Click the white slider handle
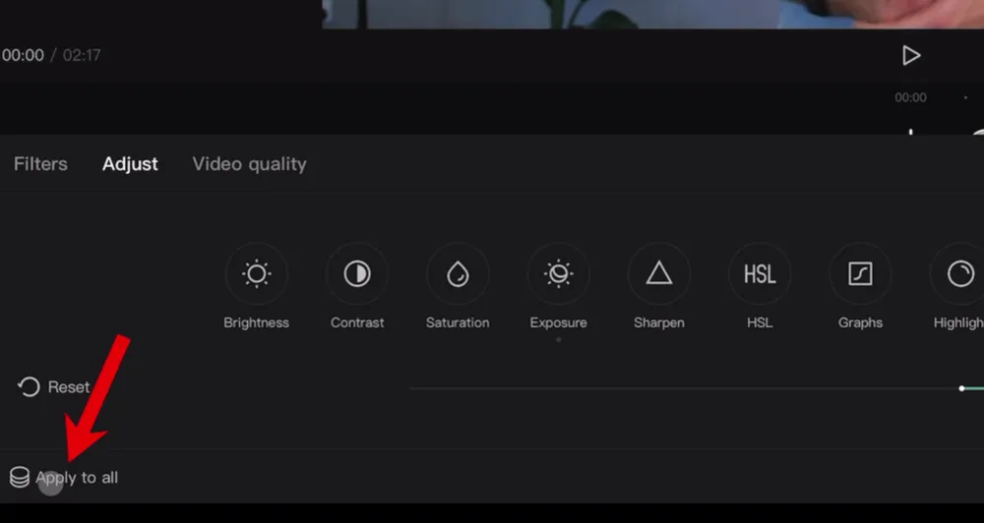Viewport: 984px width, 523px height. point(962,388)
